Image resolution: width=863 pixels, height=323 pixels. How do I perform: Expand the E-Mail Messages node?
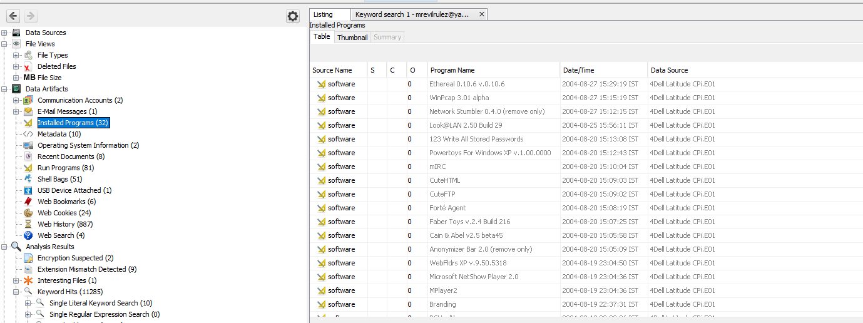(x=16, y=111)
